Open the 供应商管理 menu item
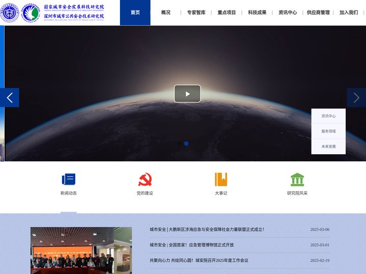The width and height of the screenshot is (366, 274). coord(318,13)
